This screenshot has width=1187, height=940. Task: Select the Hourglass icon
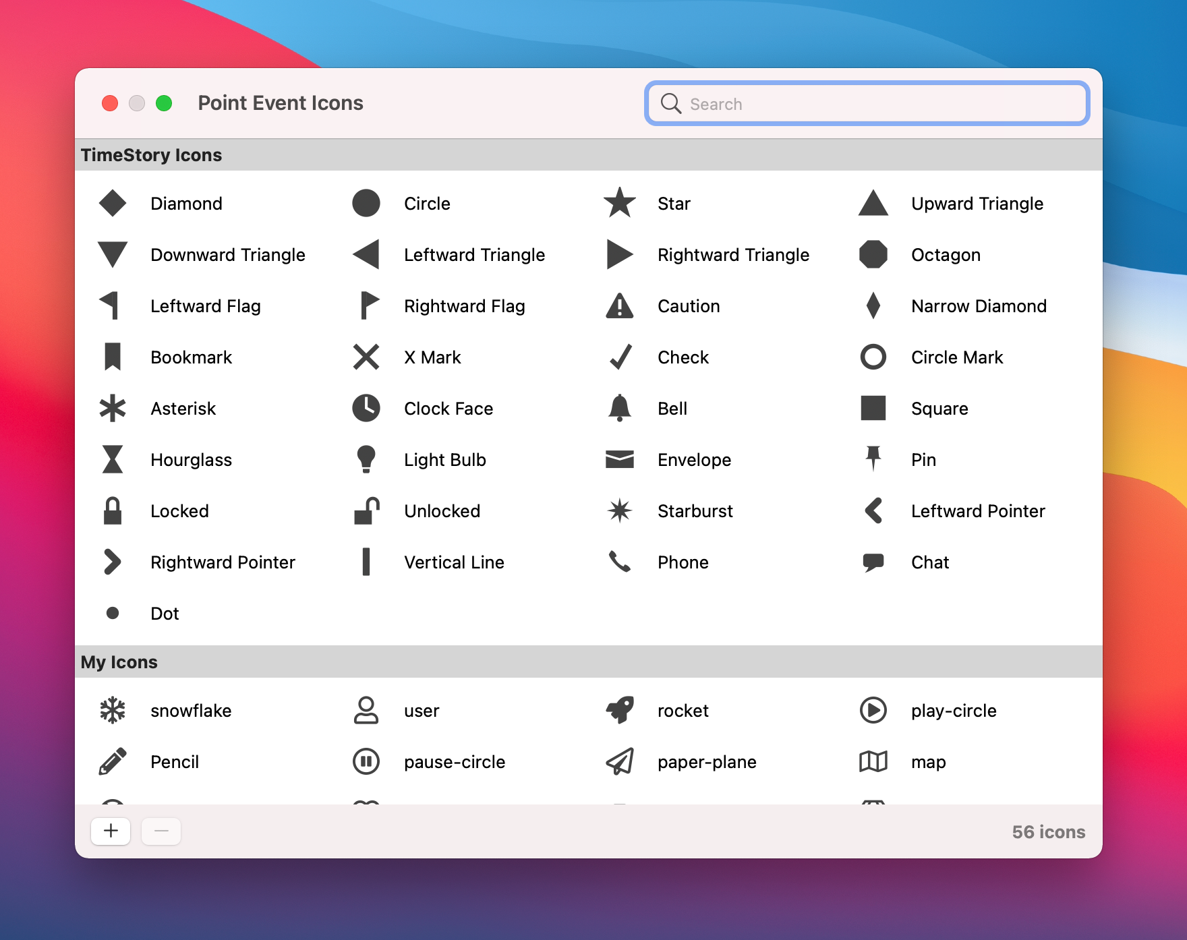click(x=112, y=459)
